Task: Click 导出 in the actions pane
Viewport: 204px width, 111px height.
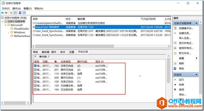Action: 182,94
